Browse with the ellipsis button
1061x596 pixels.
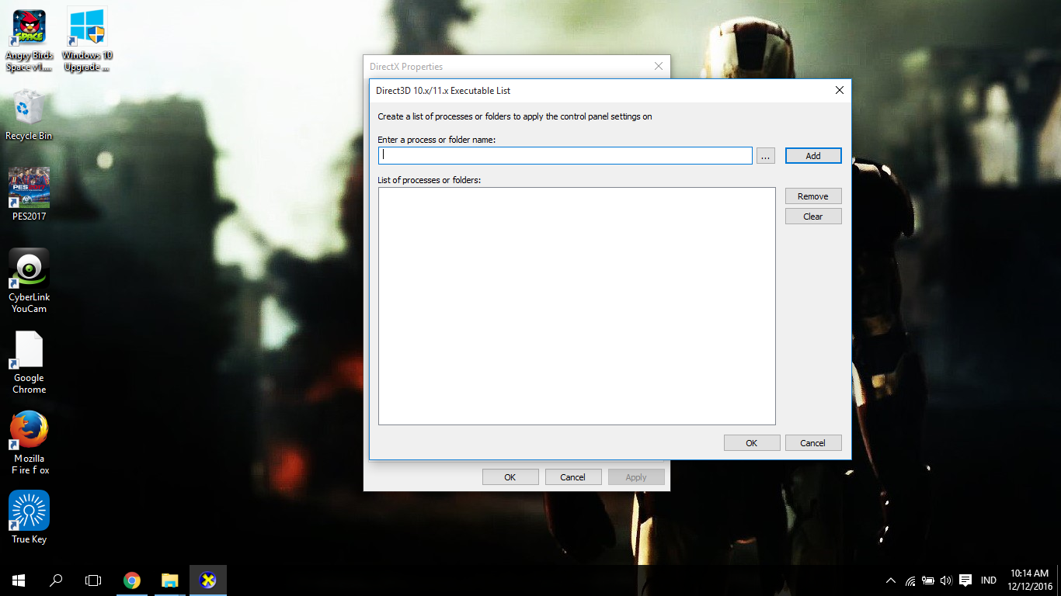(765, 156)
